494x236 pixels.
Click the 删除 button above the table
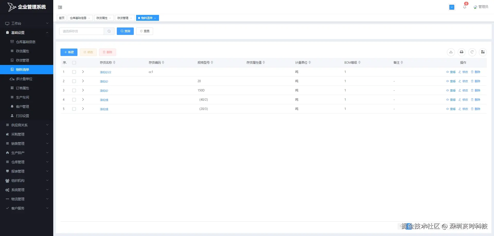[108, 52]
